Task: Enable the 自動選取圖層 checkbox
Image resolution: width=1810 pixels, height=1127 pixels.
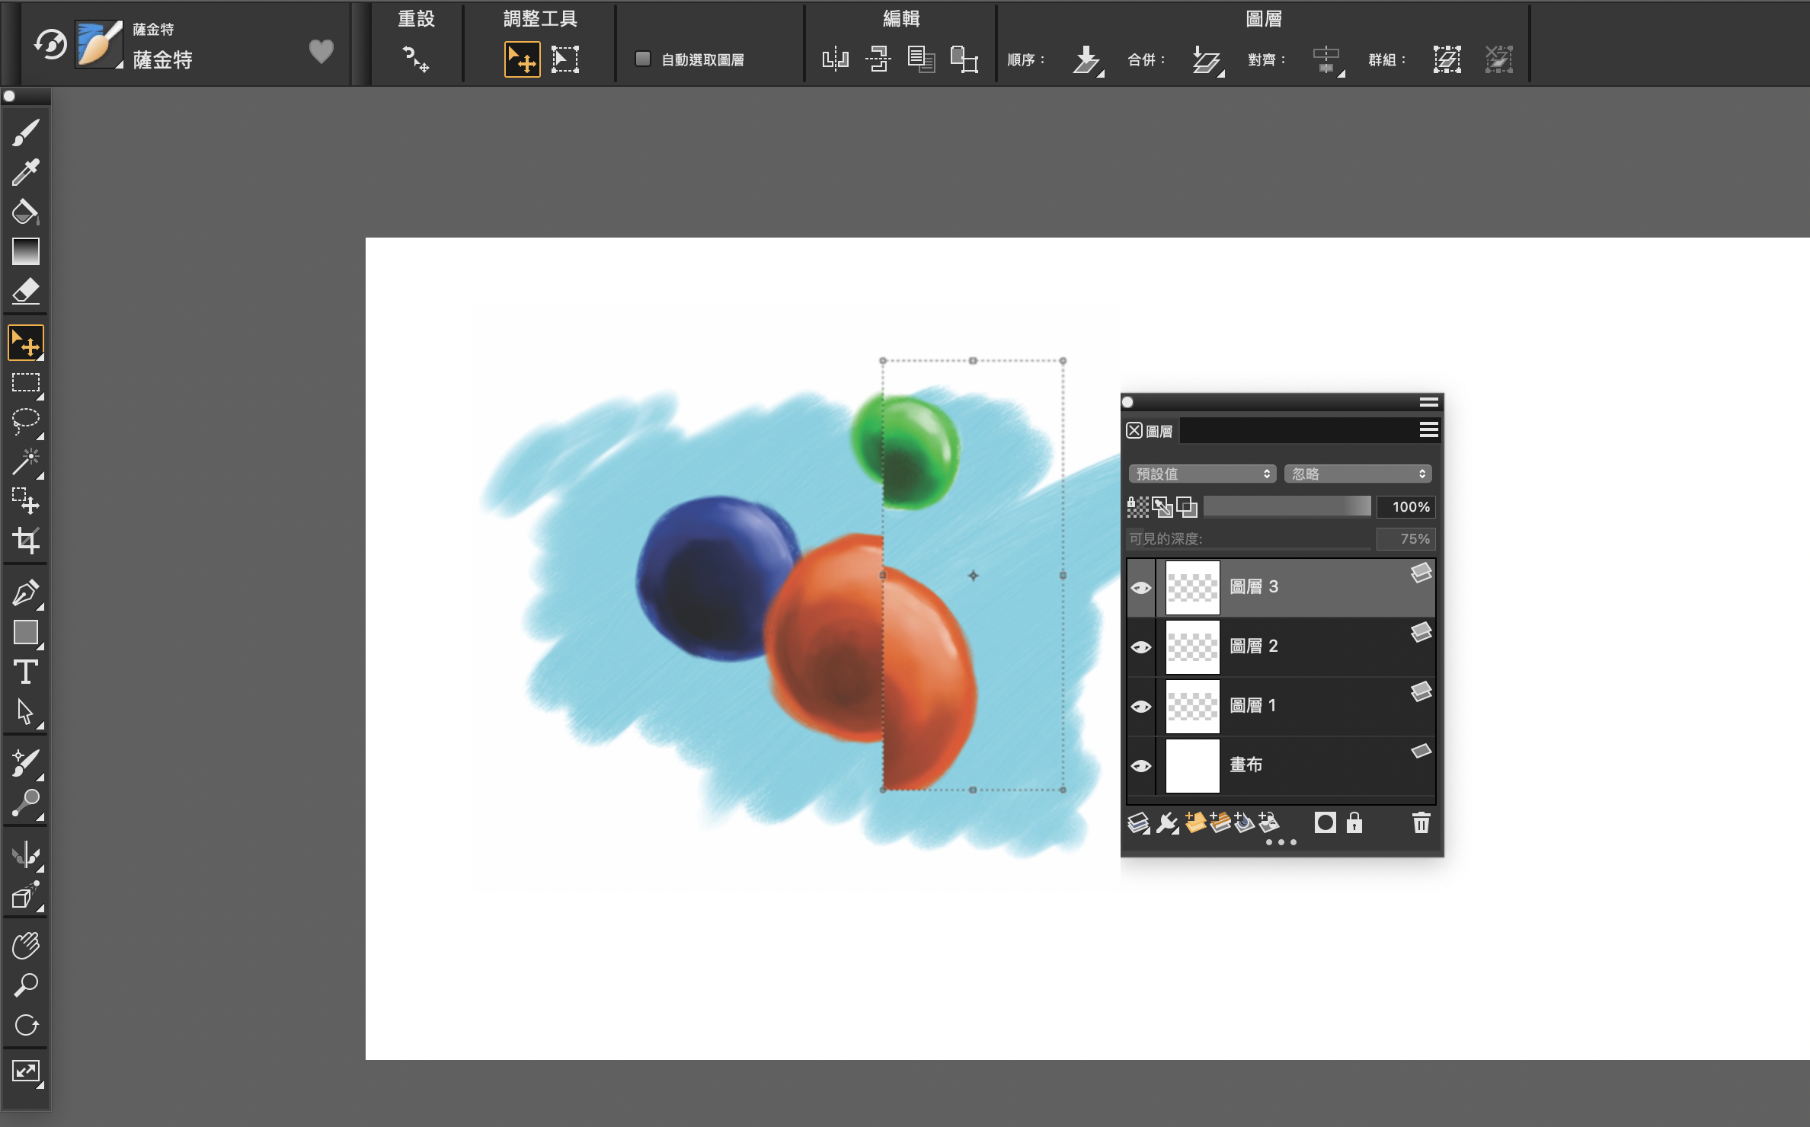Action: click(643, 59)
